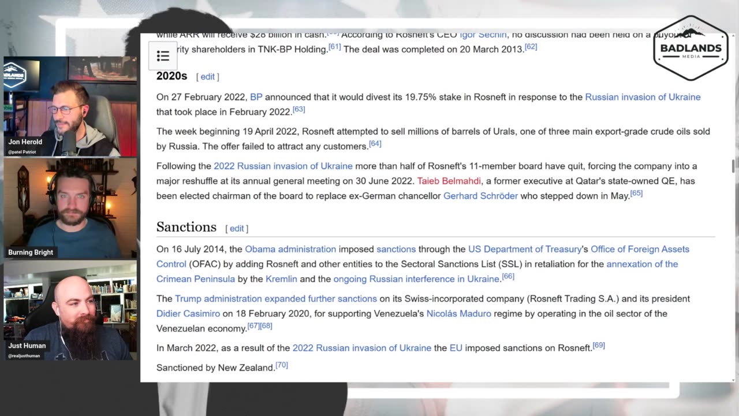Open citation reference 67
This screenshot has width=739, height=416.
click(253, 326)
